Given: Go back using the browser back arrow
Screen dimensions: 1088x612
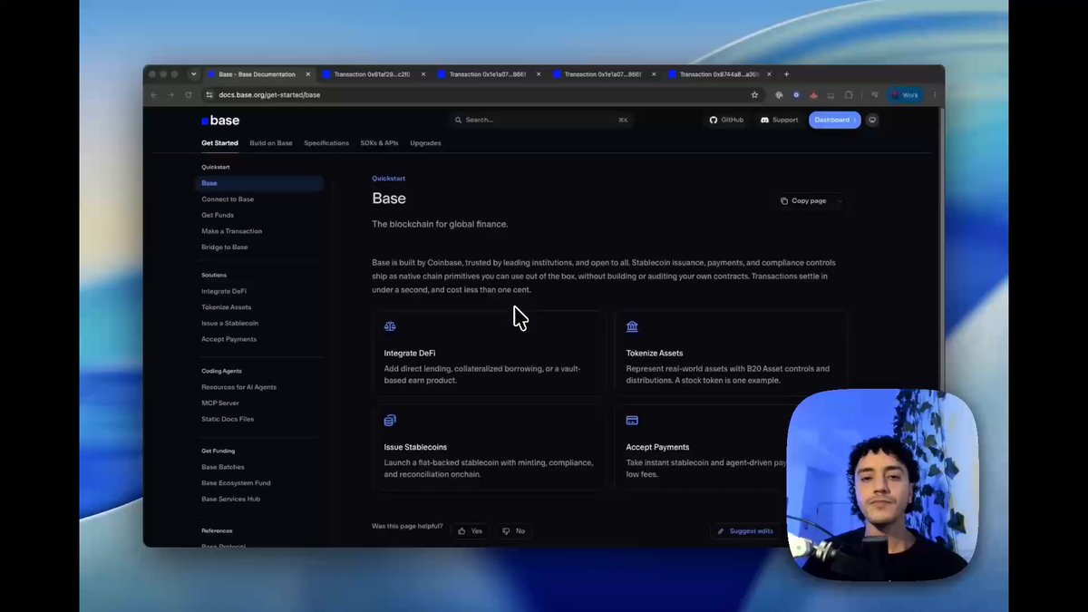Looking at the screenshot, I should pos(154,94).
